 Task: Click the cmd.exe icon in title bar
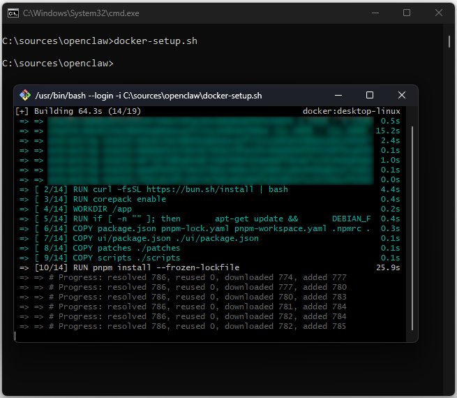click(x=10, y=13)
